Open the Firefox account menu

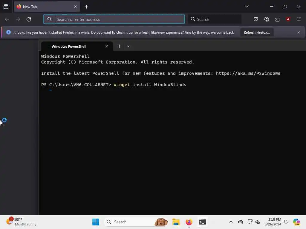[267, 19]
